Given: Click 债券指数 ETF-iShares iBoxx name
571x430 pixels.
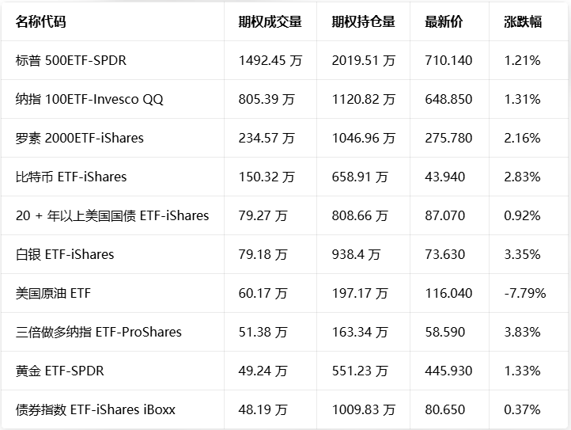Looking at the screenshot, I should coord(96,409).
